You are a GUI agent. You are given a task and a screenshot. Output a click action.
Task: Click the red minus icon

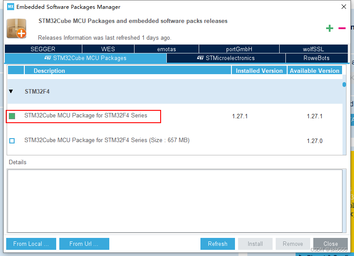tap(342, 28)
